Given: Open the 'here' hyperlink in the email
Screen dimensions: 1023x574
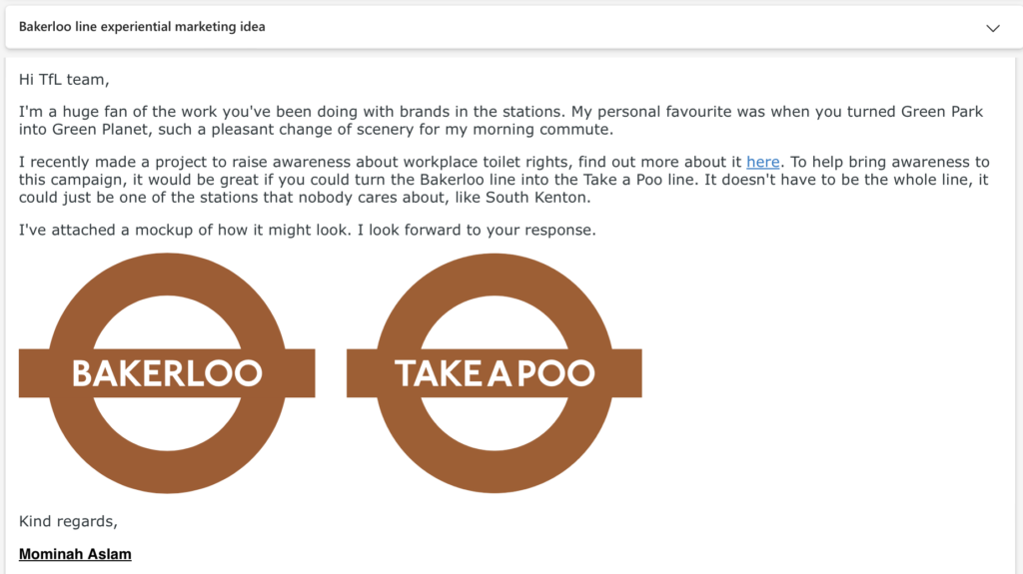Looking at the screenshot, I should (x=762, y=162).
